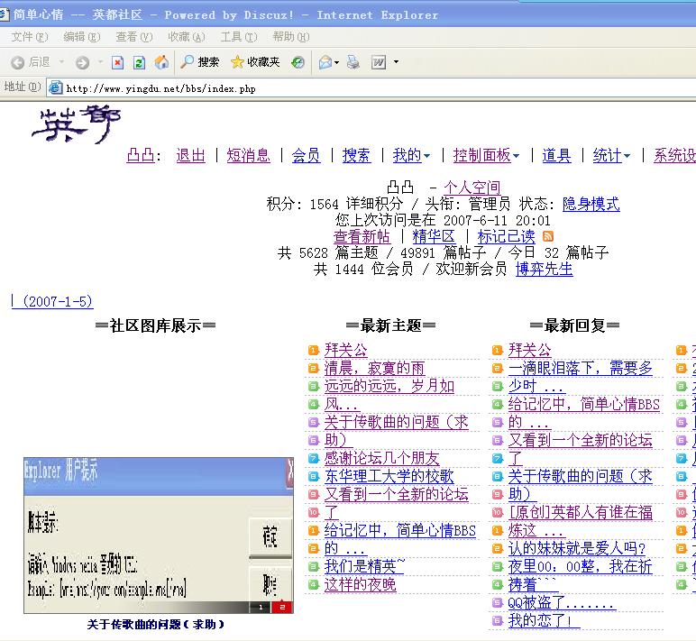696x641 pixels.
Task: Open the 短消息 link
Action: (x=248, y=155)
